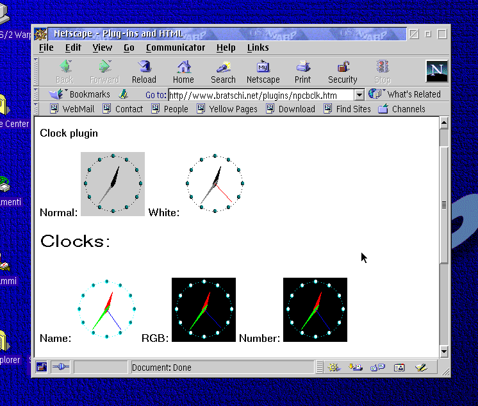Expand the URL history dropdown arrow
The width and height of the screenshot is (478, 406).
(359, 95)
